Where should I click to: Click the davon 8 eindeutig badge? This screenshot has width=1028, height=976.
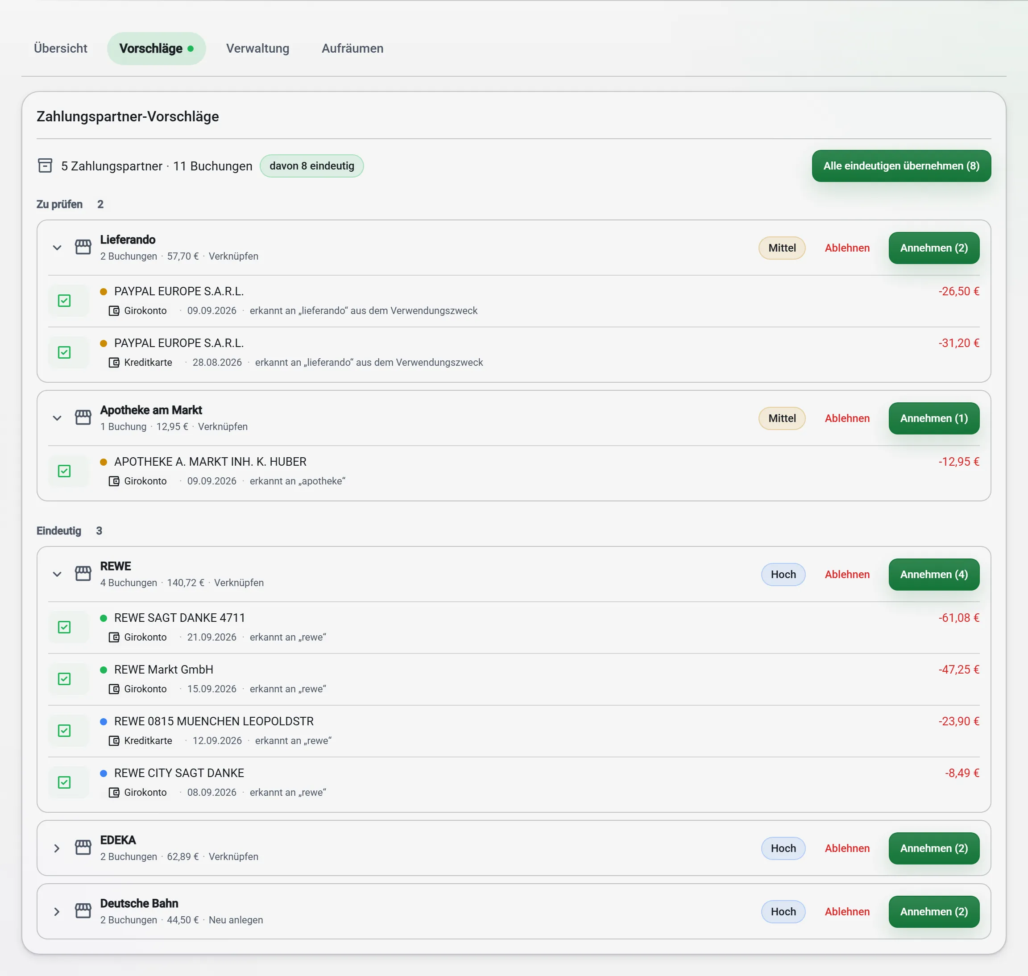[x=311, y=166]
